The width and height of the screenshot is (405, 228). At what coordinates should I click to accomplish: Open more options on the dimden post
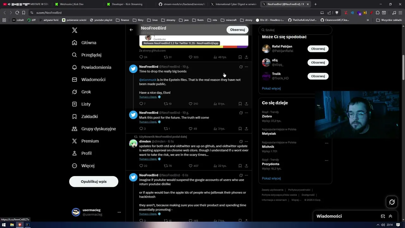click(x=246, y=142)
